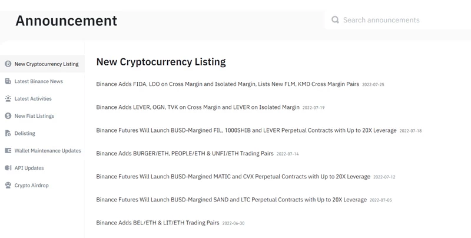Image resolution: width=471 pixels, height=238 pixels.
Task: Click the Latest Binance News icon
Action: coord(8,81)
